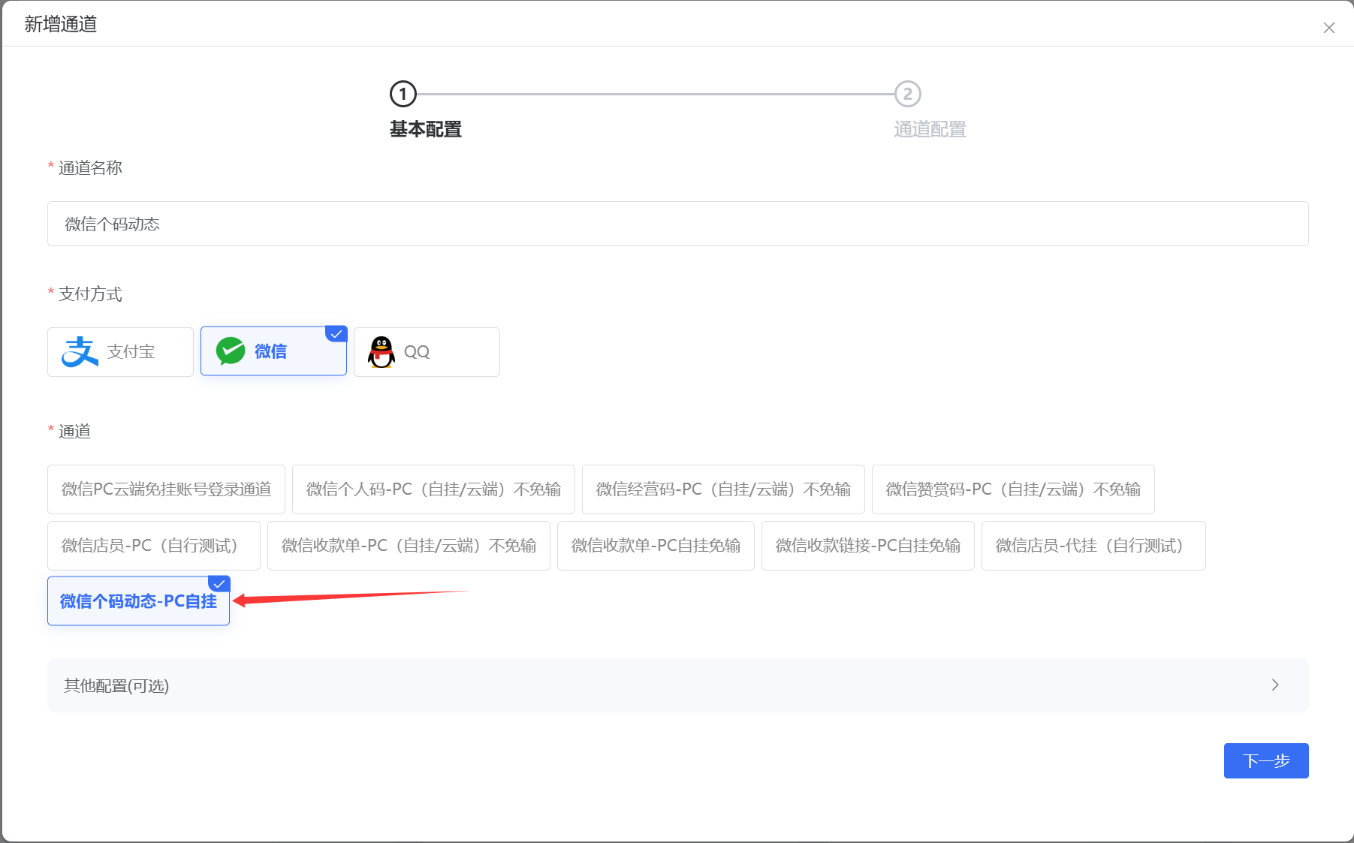Click the 基本配置 step label
This screenshot has height=843, width=1354.
425,129
